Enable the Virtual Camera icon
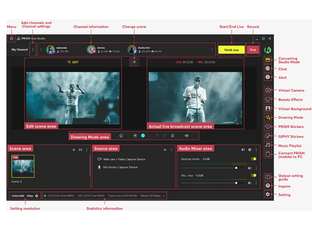This screenshot has width=312, height=234. coord(268,90)
